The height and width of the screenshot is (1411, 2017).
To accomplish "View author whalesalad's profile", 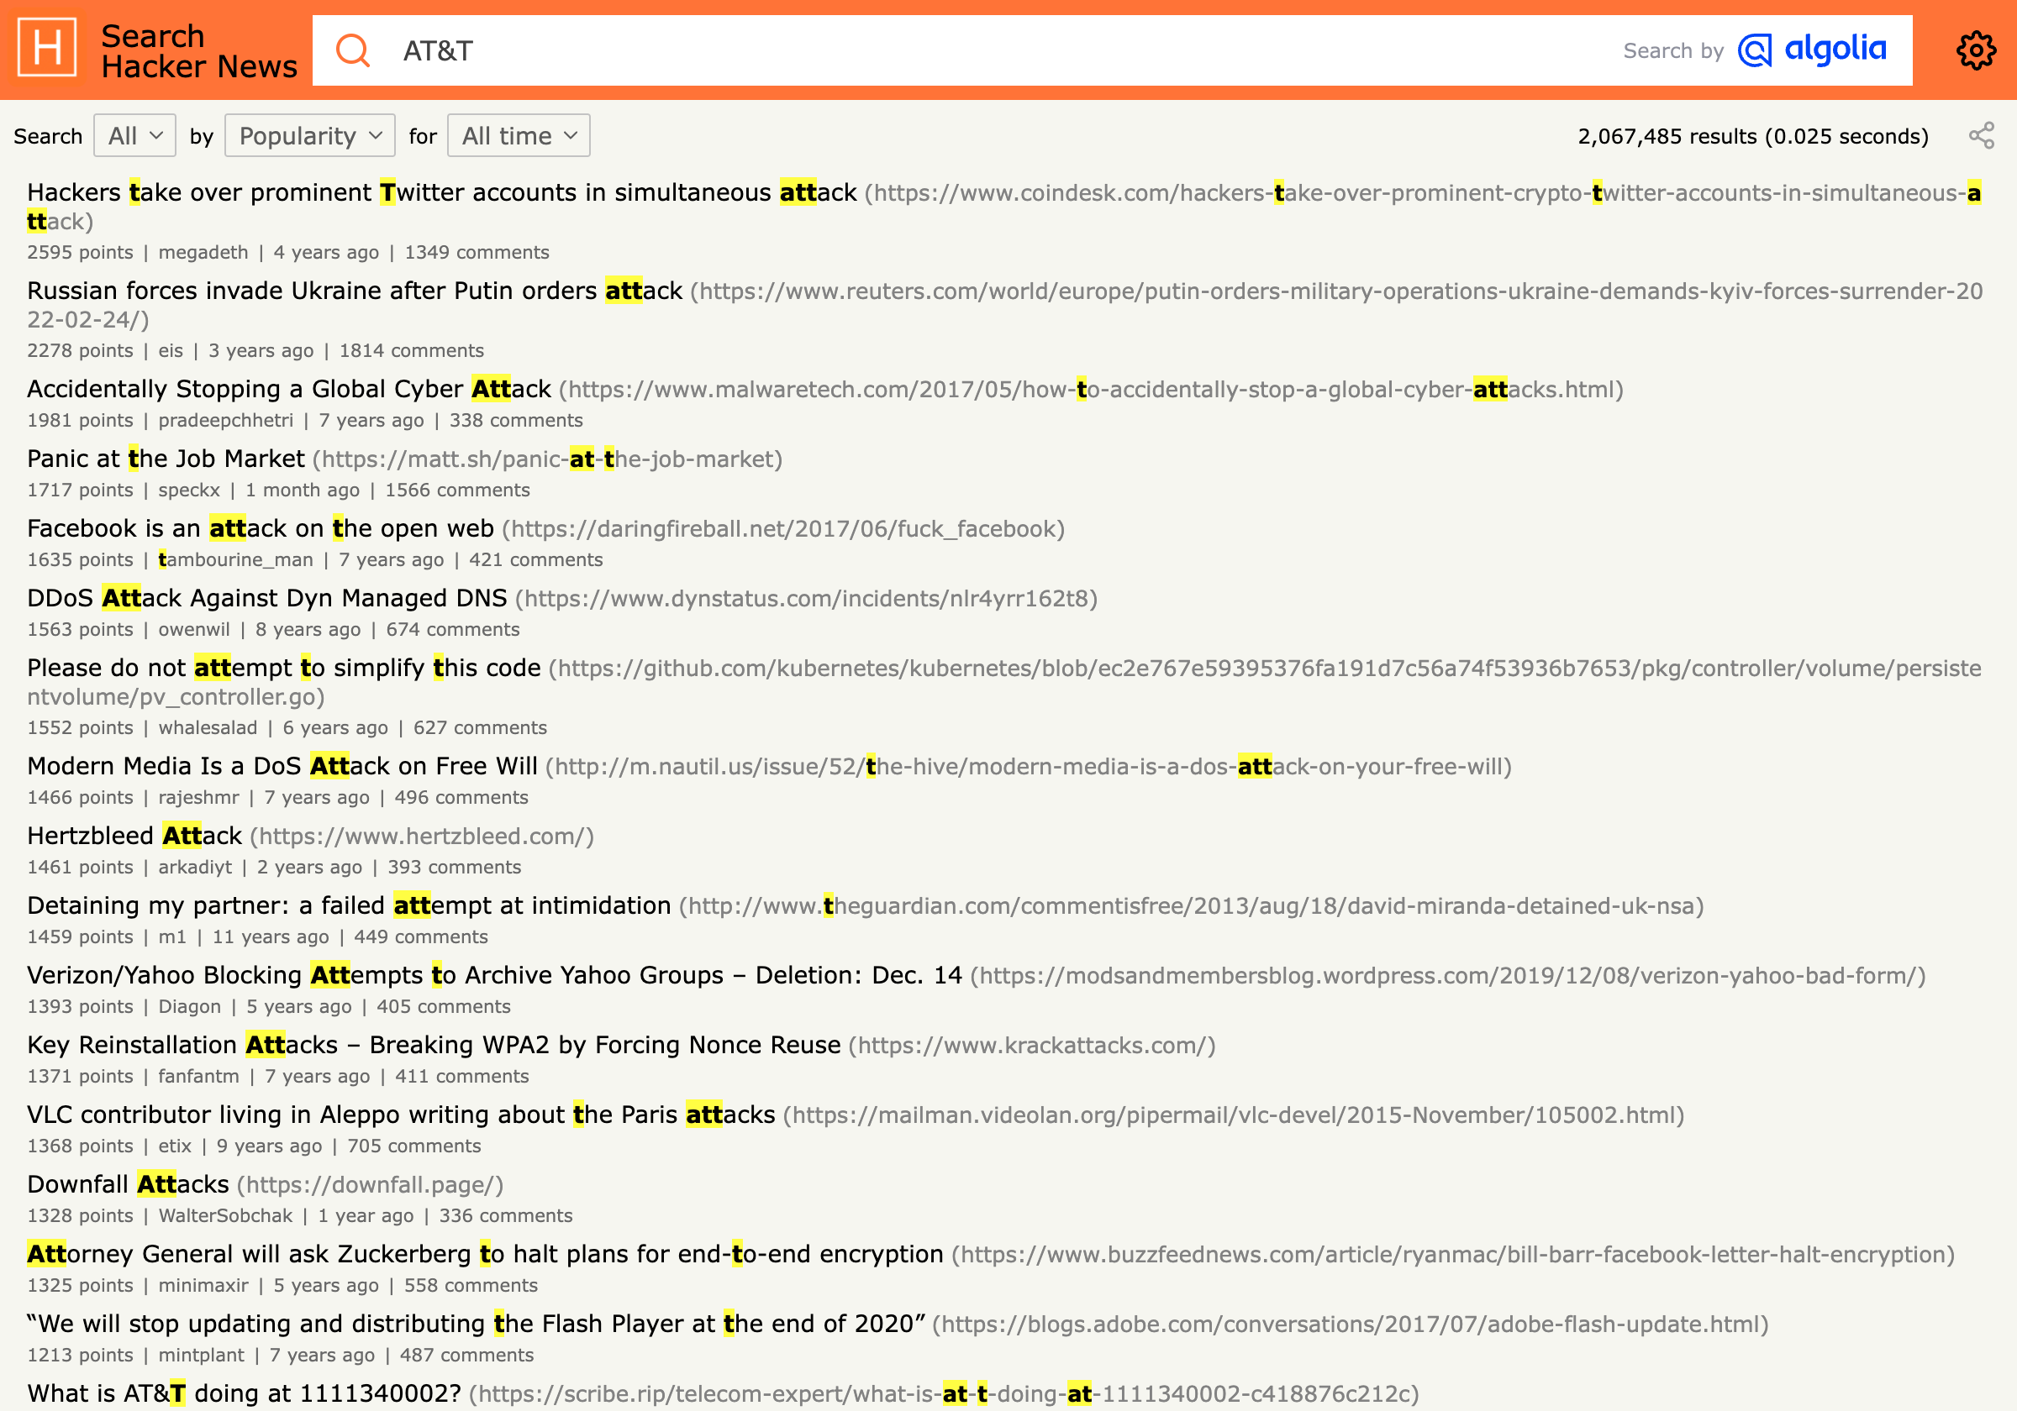I will pyautogui.click(x=208, y=727).
